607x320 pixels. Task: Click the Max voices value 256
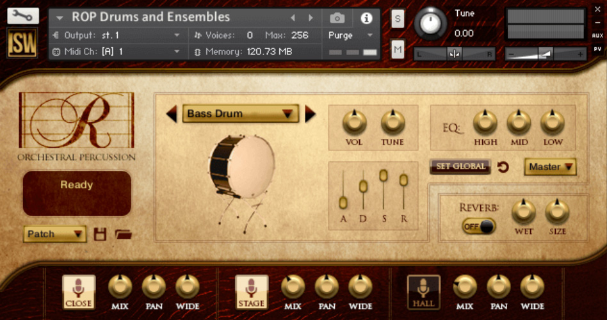tap(300, 36)
